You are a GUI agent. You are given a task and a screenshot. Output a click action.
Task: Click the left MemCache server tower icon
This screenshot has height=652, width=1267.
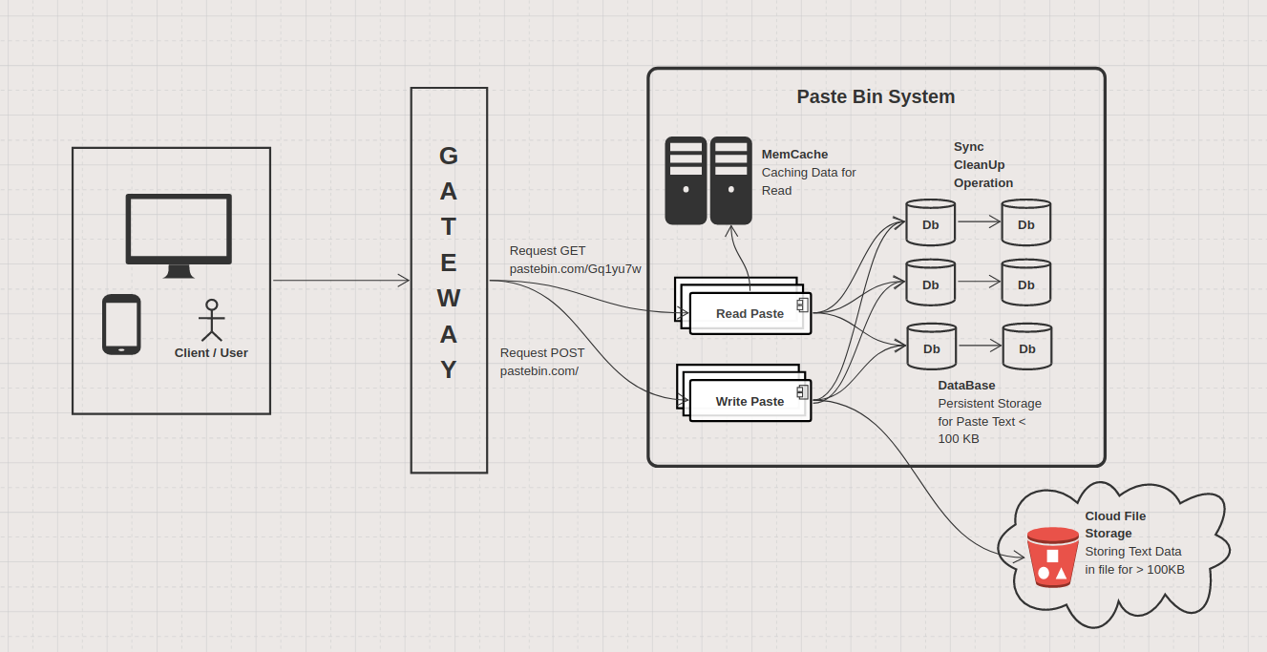coord(686,180)
